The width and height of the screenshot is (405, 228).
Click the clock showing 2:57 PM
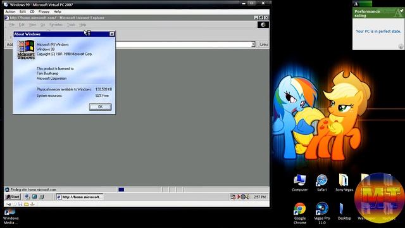point(259,197)
